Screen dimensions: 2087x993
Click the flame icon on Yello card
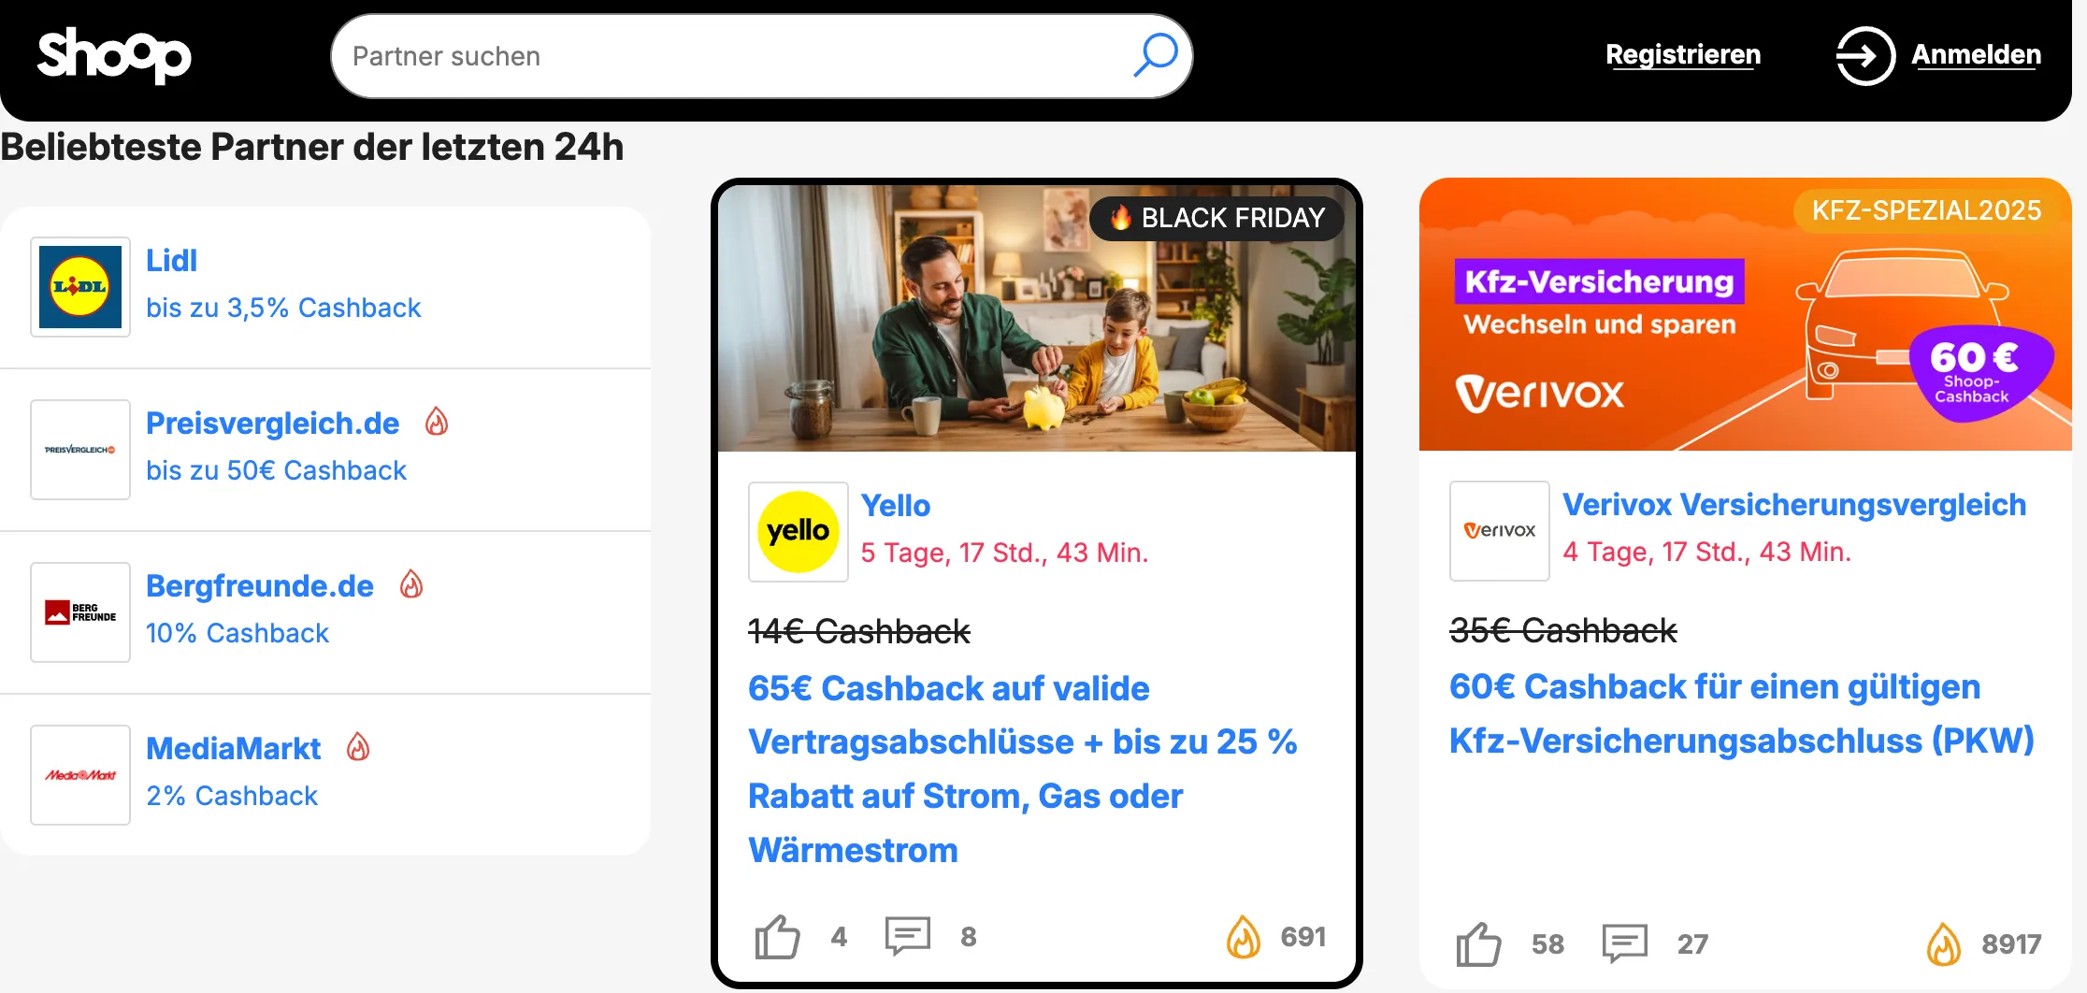pos(1244,937)
